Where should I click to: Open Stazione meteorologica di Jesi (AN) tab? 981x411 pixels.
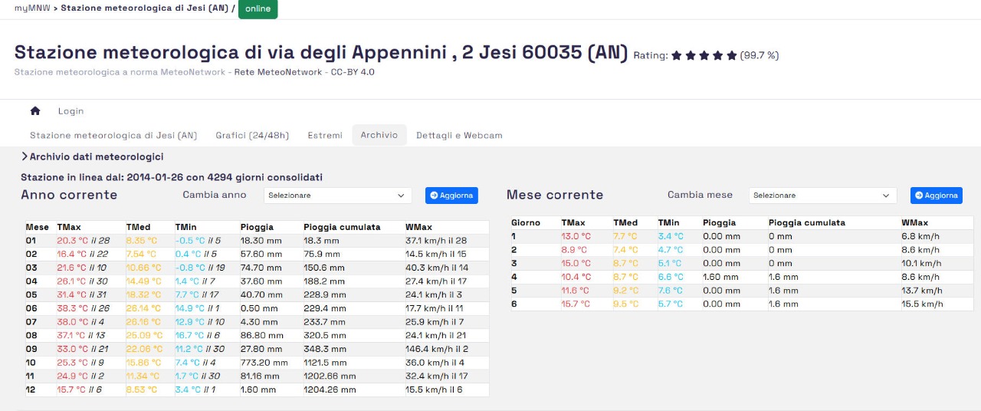point(113,136)
